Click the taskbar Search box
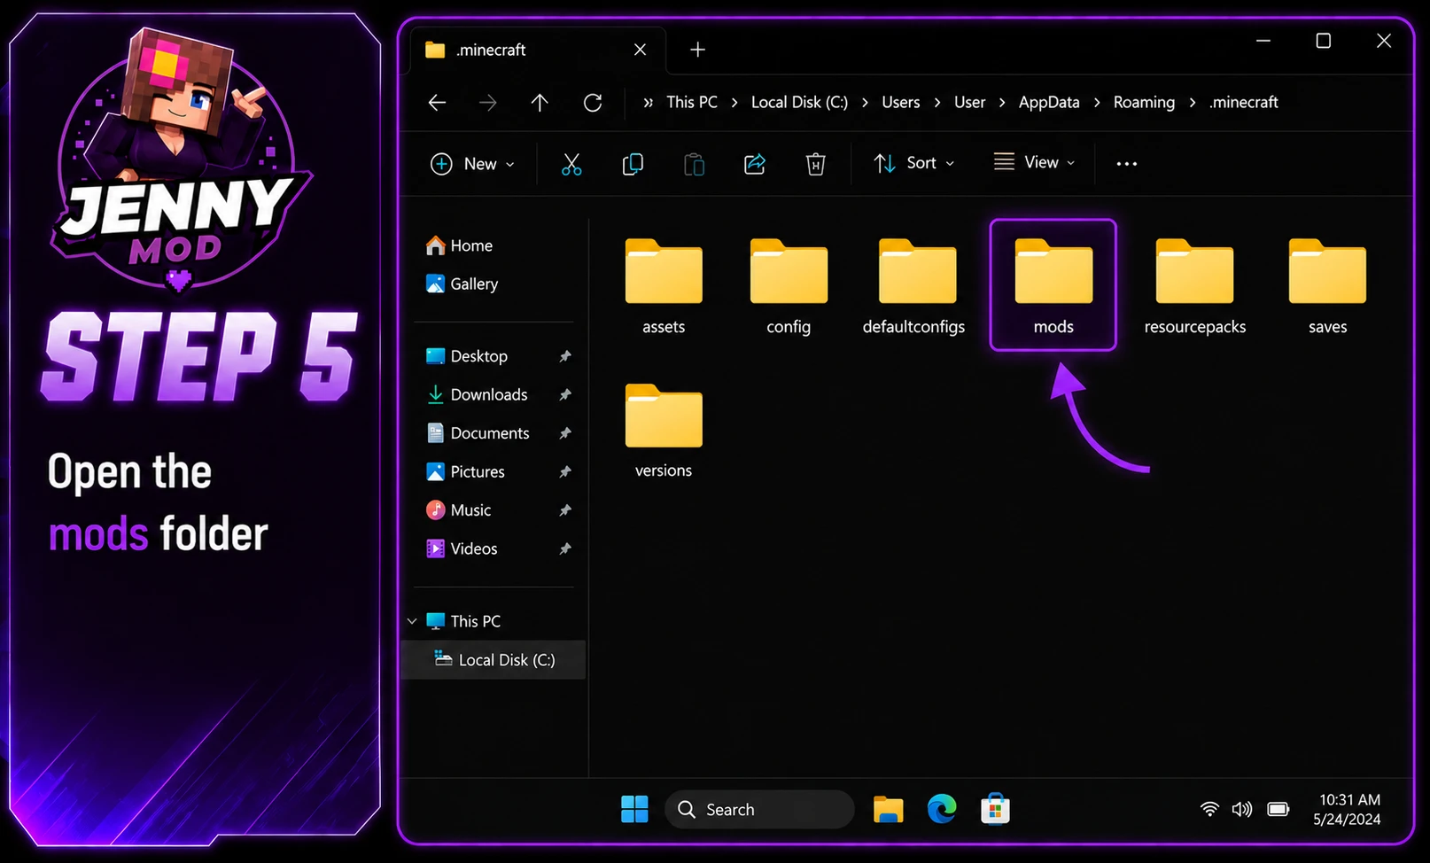The image size is (1430, 863). point(759,809)
